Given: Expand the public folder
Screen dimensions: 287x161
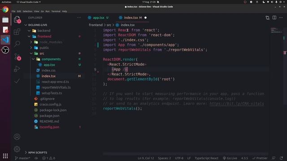Looking at the screenshot, I should [44, 48].
